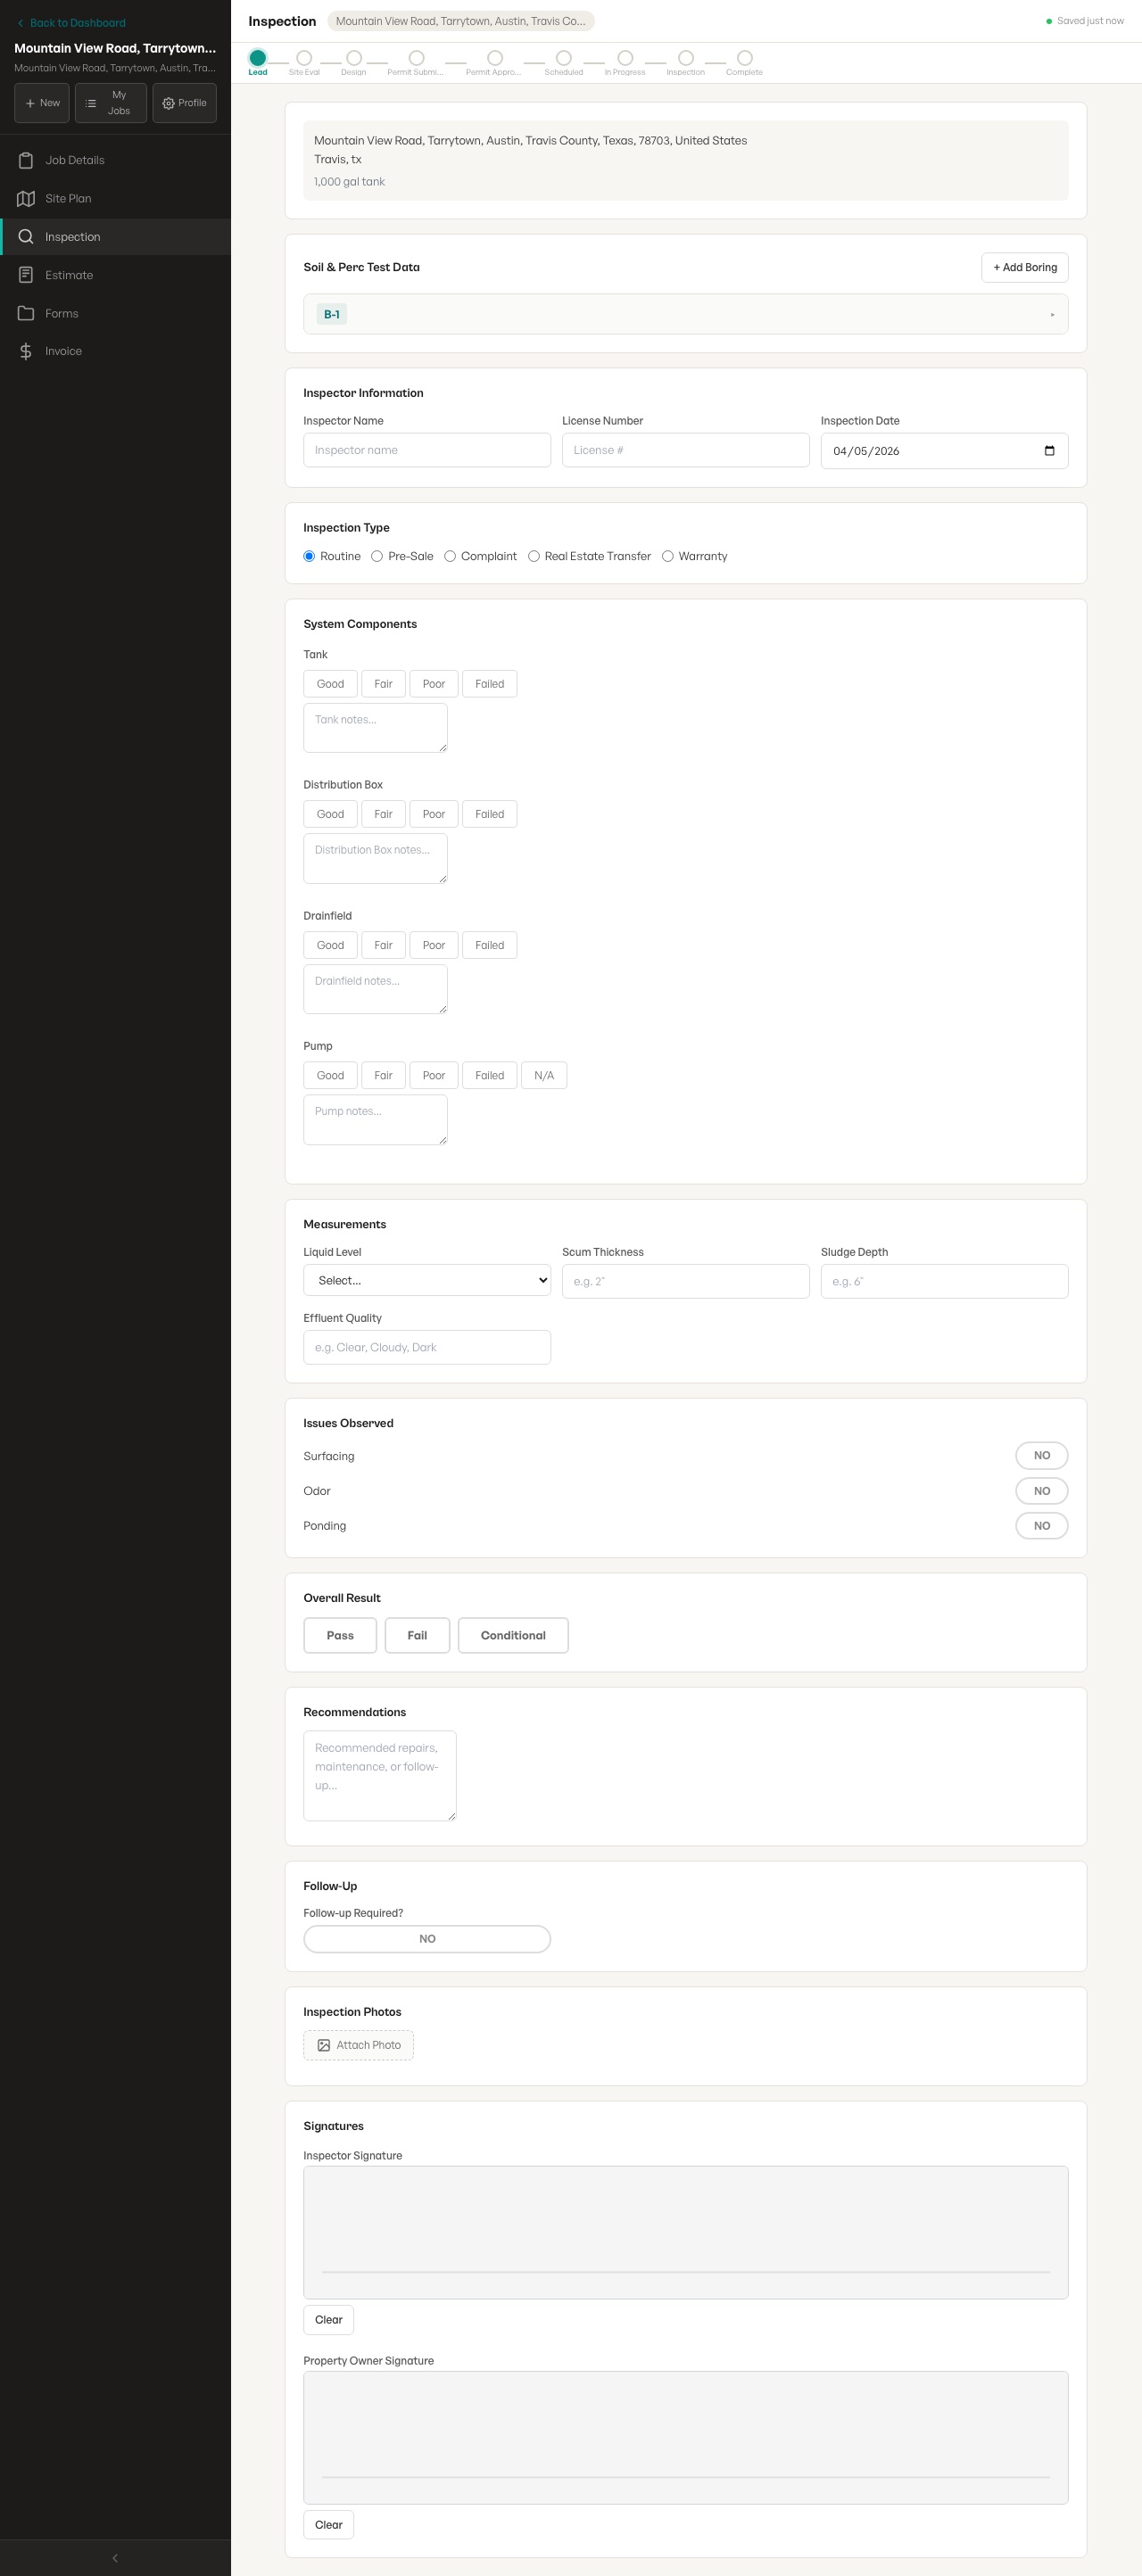Select the Complete stage circle

coord(745,58)
